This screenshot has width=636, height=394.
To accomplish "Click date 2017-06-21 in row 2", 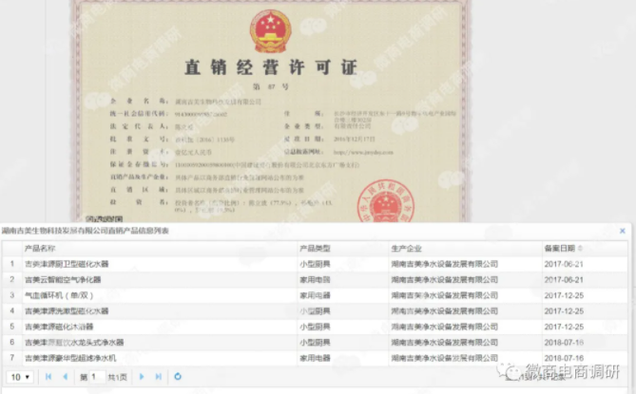I will tap(564, 280).
